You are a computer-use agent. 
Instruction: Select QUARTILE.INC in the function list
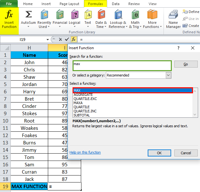133,111
